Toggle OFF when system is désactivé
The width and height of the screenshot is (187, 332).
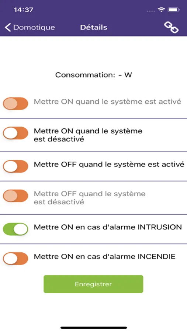[15, 196]
